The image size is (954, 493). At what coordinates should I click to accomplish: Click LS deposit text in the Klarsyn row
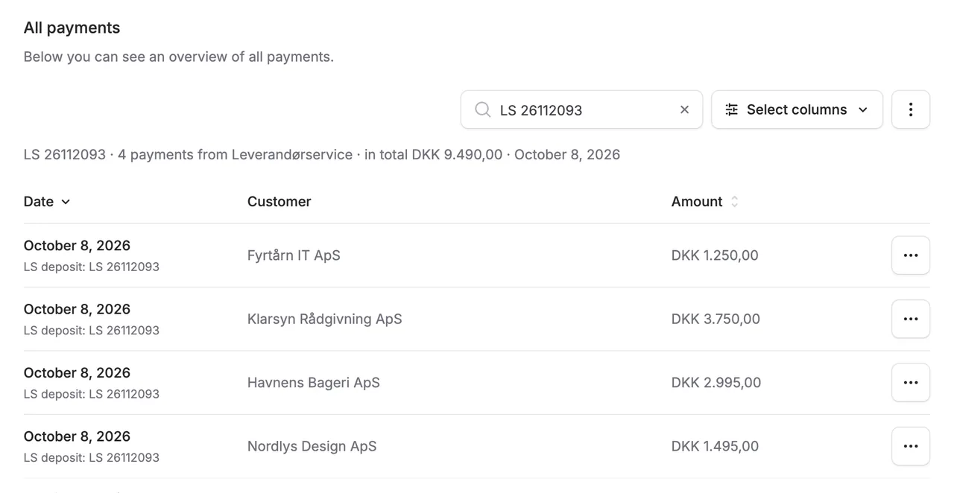(91, 330)
